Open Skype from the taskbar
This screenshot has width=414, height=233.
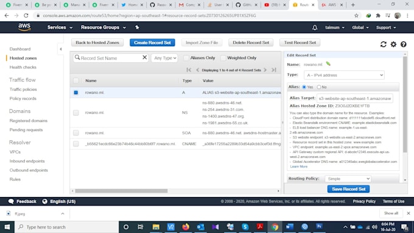tap(245, 227)
